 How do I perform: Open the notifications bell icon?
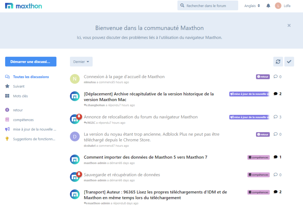(x=268, y=6)
